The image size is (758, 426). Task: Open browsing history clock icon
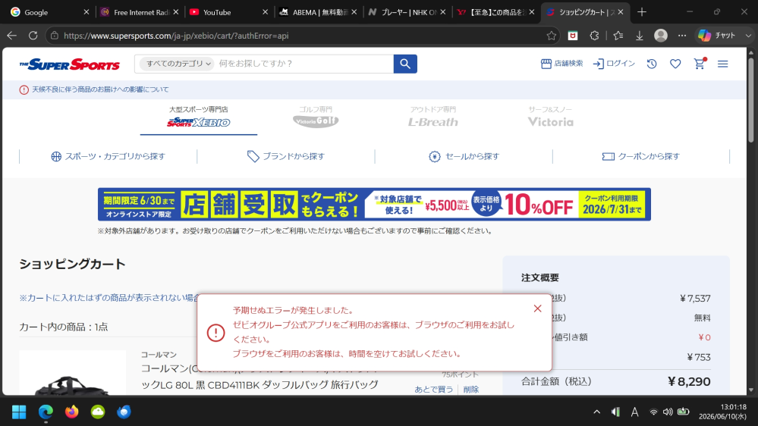click(652, 64)
